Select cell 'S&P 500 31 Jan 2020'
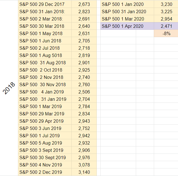This screenshot has height=176, width=178. point(127,12)
